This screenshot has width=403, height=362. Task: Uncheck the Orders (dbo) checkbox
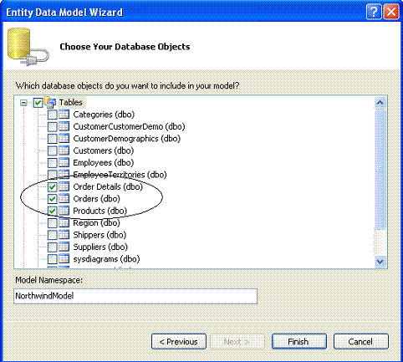point(53,199)
